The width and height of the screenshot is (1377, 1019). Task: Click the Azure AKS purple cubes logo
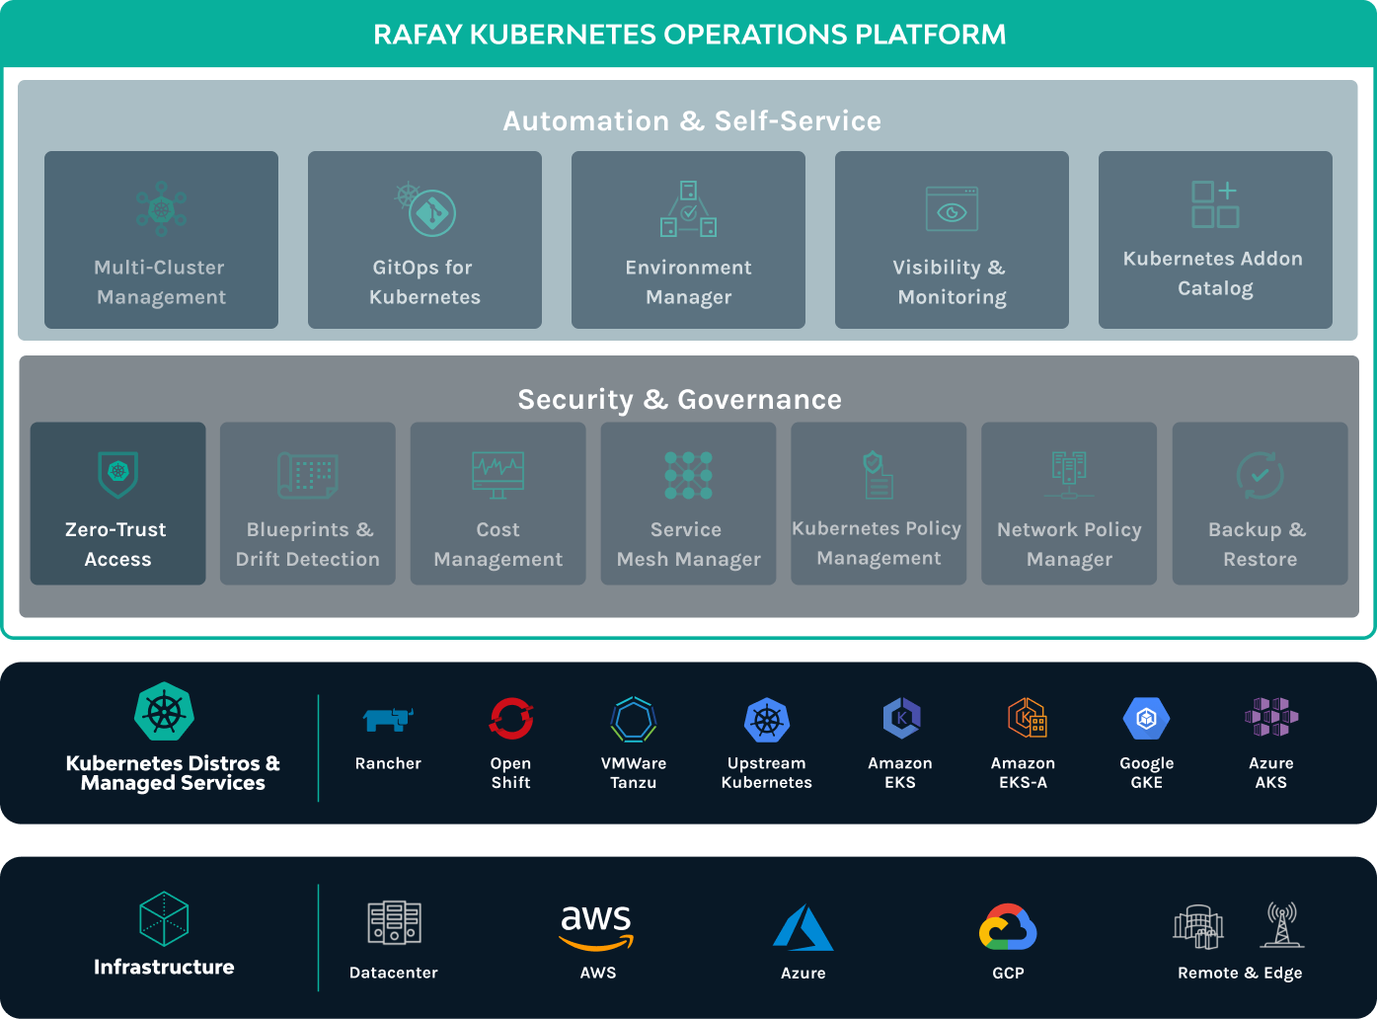point(1271,717)
